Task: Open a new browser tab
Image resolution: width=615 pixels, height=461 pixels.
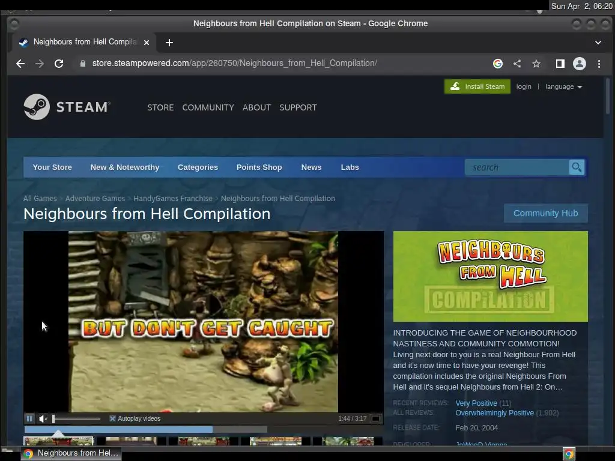Action: pos(169,43)
